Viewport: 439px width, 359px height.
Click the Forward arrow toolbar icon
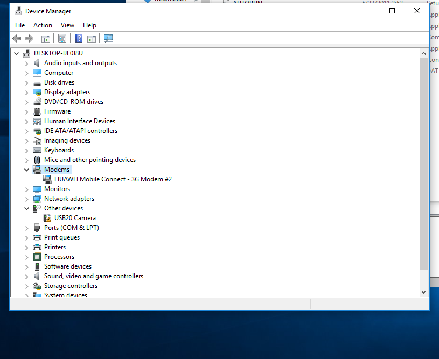coord(29,38)
